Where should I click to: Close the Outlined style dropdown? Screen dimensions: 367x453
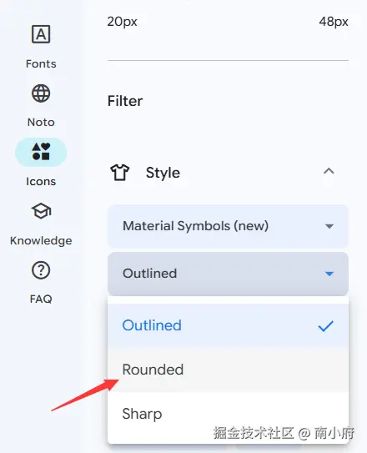(228, 274)
